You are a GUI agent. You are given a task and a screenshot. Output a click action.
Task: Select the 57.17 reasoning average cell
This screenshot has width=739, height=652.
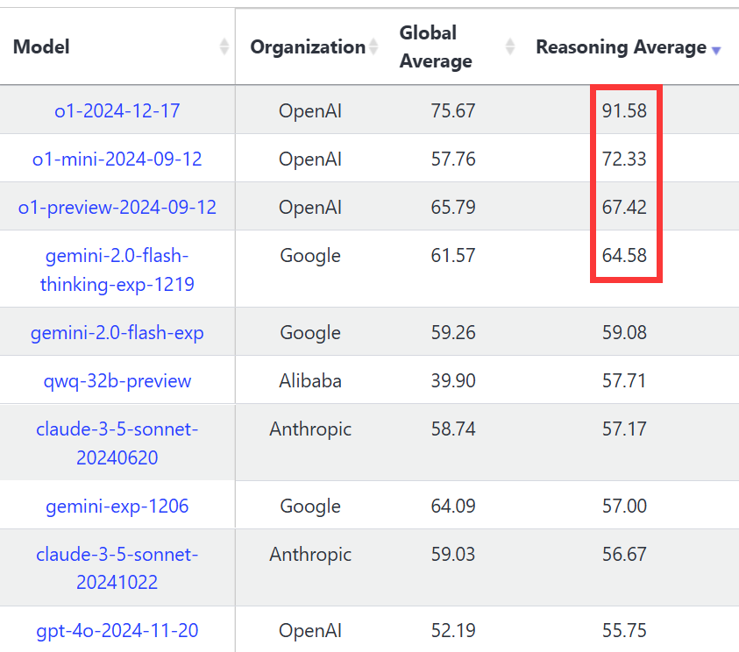[624, 429]
